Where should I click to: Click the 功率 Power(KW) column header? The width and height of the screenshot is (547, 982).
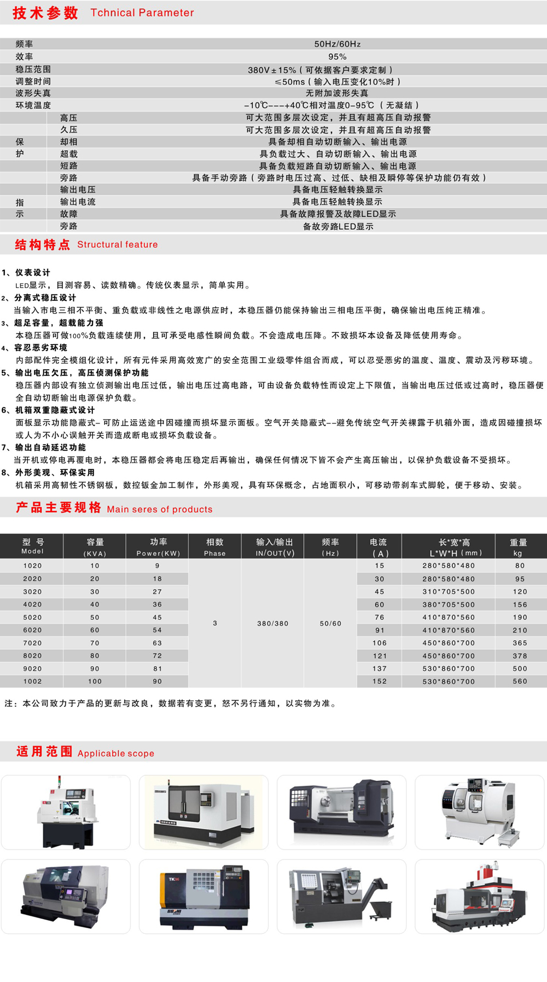tap(158, 547)
